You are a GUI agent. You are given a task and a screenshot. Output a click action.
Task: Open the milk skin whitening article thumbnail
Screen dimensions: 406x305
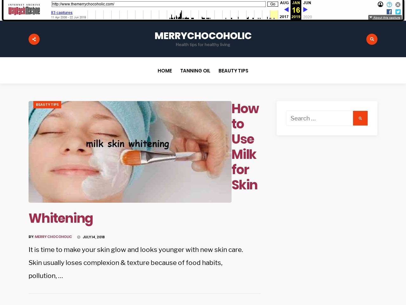(130, 152)
